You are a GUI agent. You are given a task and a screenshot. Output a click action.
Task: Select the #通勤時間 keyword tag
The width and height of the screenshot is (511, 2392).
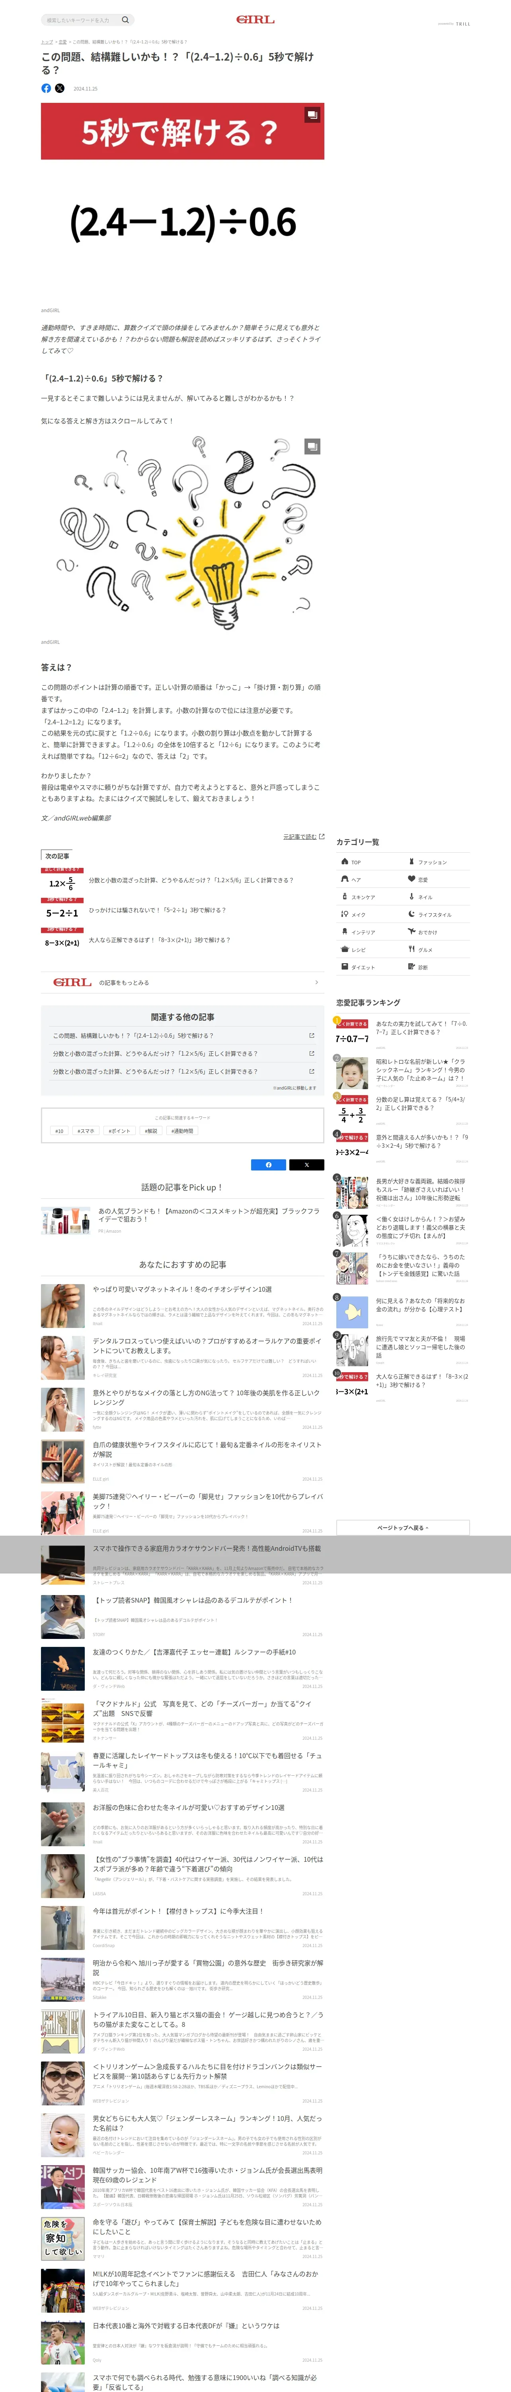[x=182, y=1131]
